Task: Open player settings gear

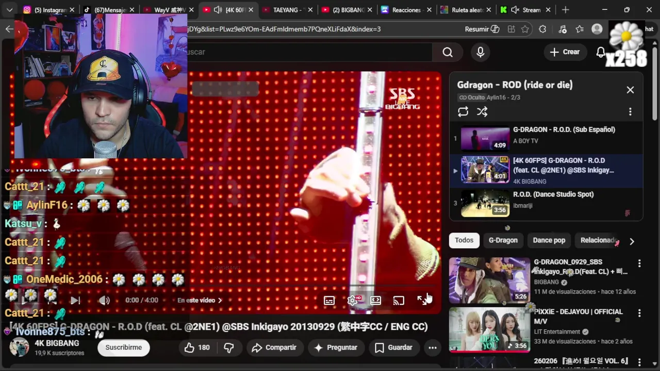Action: tap(353, 300)
